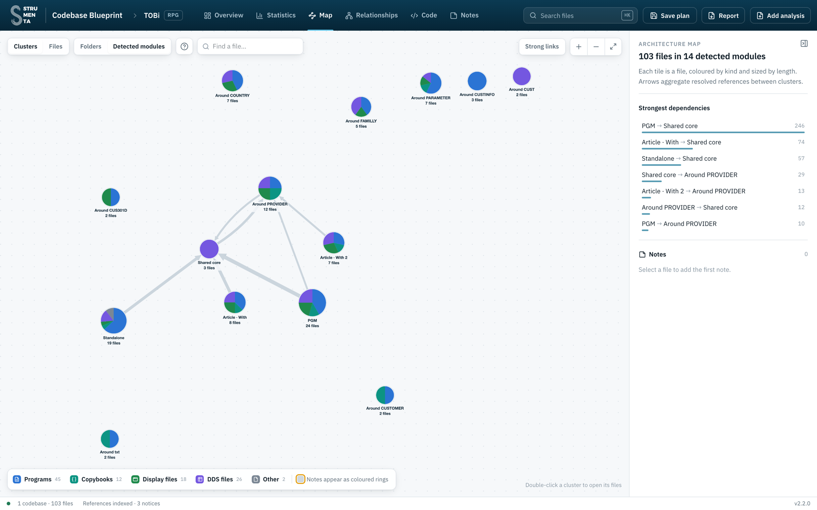The height and width of the screenshot is (510, 817).
Task: Zoom out with the minus icon
Action: click(x=596, y=47)
